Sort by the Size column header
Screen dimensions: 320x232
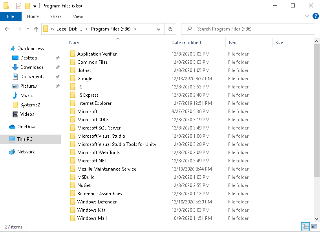click(x=279, y=43)
